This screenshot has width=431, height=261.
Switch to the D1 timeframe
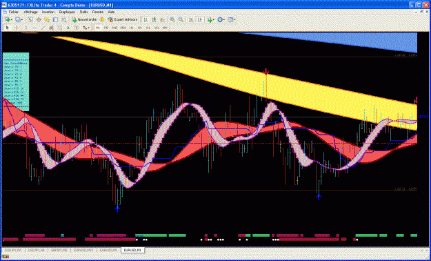pyautogui.click(x=148, y=28)
